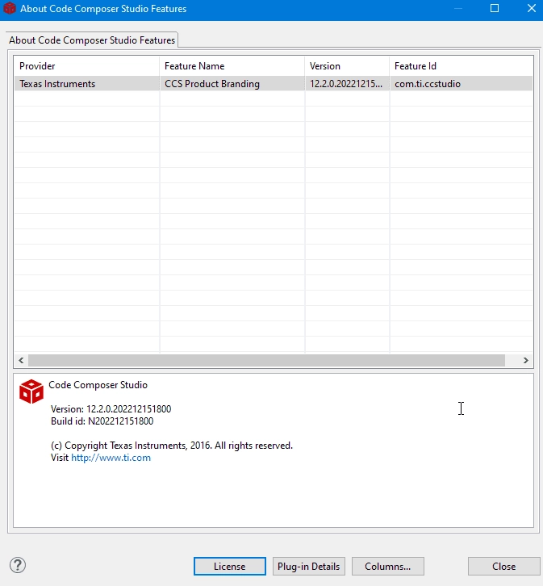Follow the http://www.ti.com link
The image size is (543, 586).
(111, 458)
